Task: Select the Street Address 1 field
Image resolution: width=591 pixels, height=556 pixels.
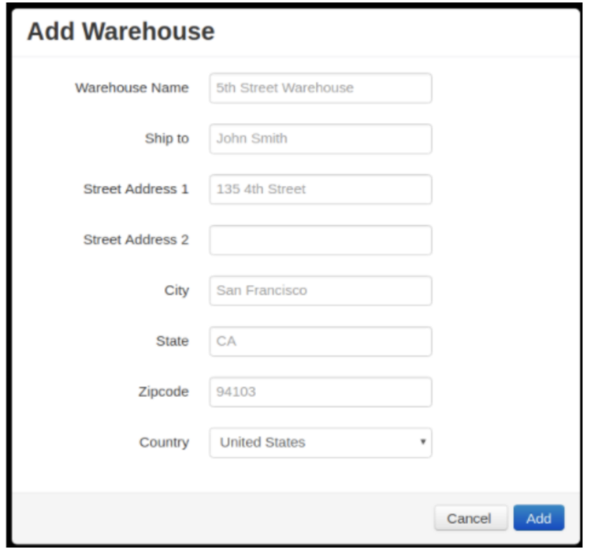Action: [x=321, y=189]
